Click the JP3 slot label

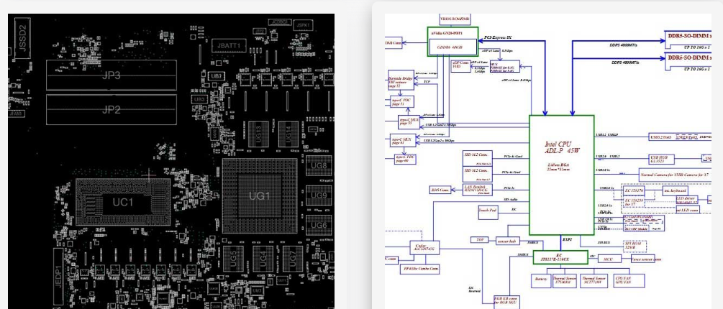click(111, 75)
